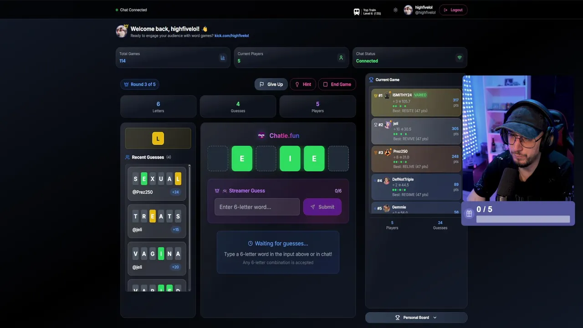Click the Chat Connected status indicator
This screenshot has height=328, width=583.
pos(131,10)
